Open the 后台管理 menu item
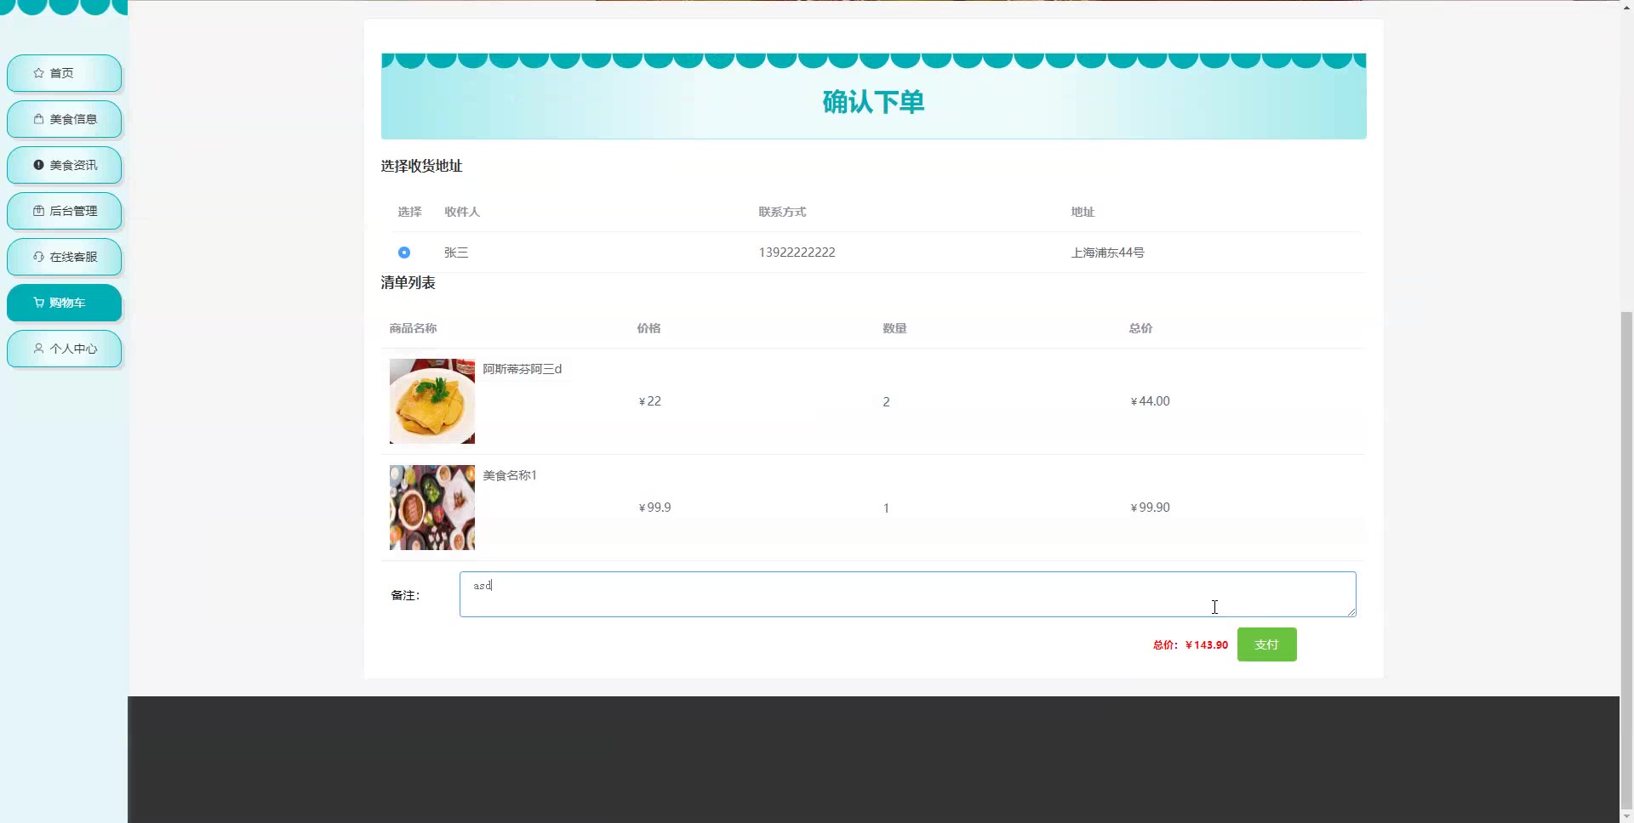Screen dimensions: 1634x823 point(64,211)
